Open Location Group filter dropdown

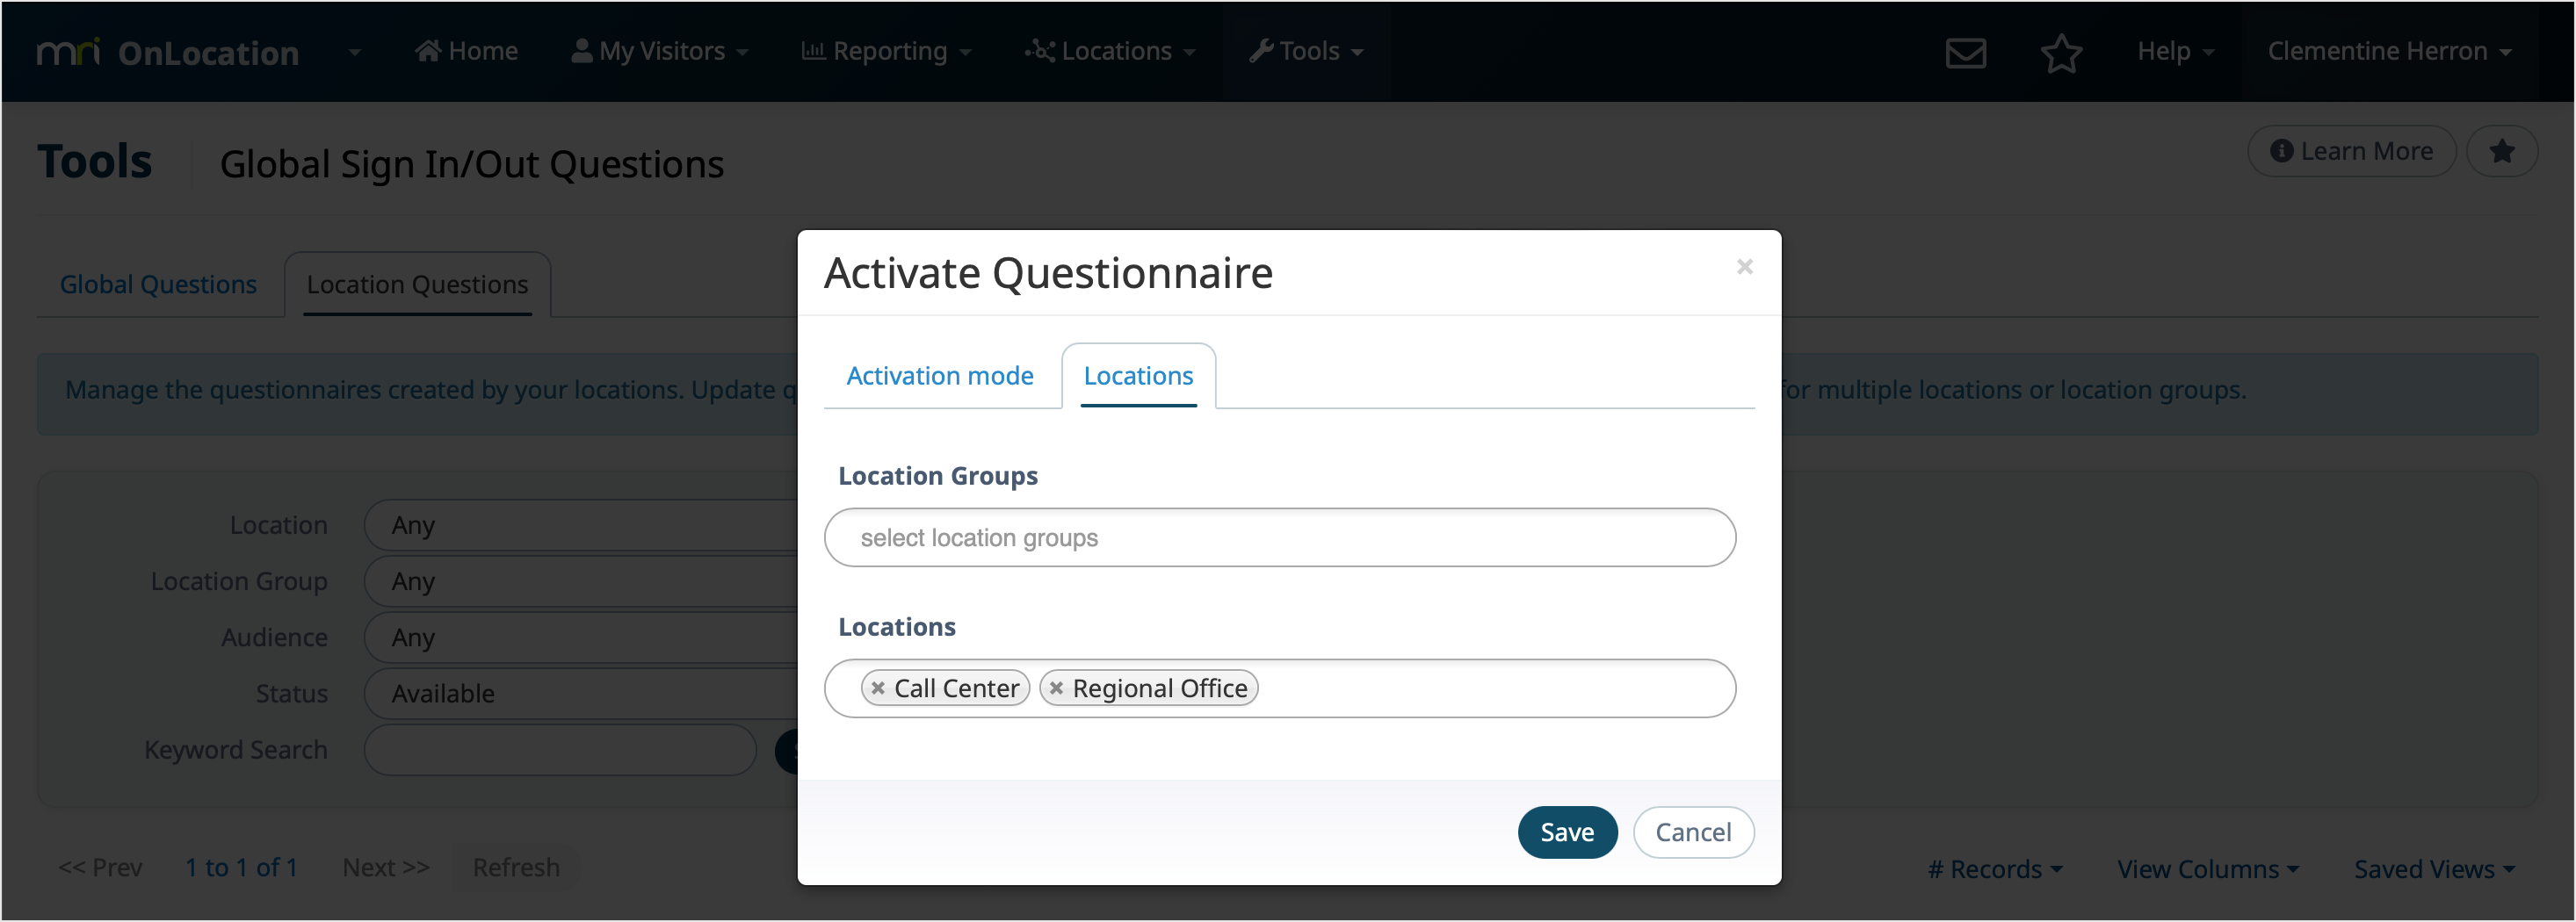[582, 581]
